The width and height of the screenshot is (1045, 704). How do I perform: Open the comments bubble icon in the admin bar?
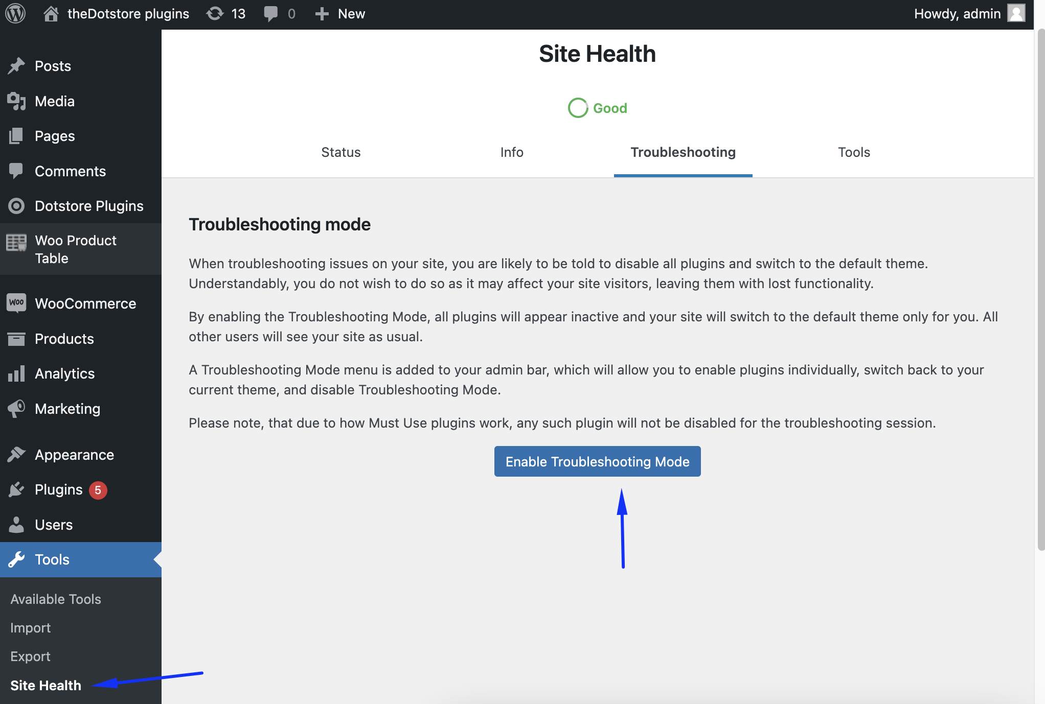coord(271,14)
